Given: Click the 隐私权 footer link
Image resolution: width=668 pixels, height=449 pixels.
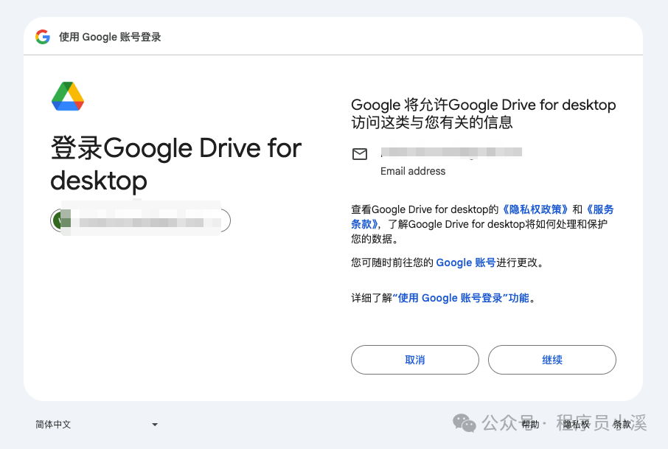Looking at the screenshot, I should pyautogui.click(x=575, y=425).
